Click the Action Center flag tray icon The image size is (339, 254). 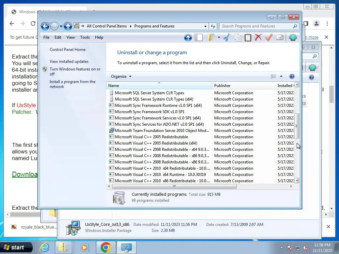(290, 248)
